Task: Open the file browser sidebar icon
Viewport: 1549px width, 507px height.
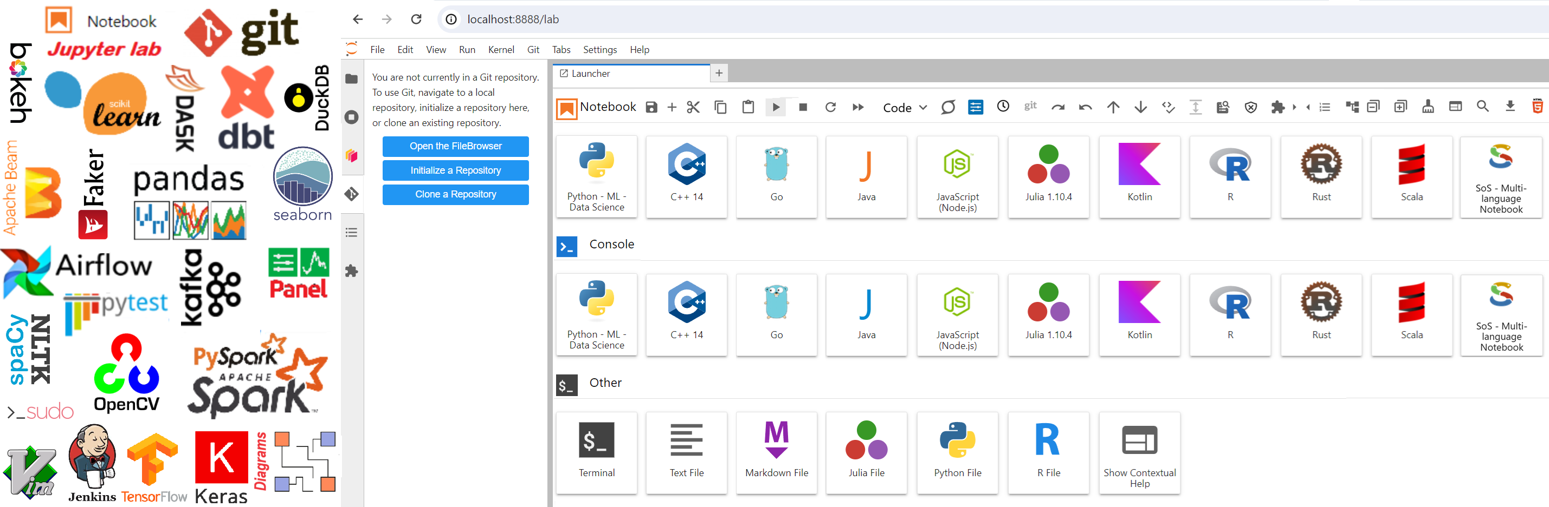Action: coord(352,78)
